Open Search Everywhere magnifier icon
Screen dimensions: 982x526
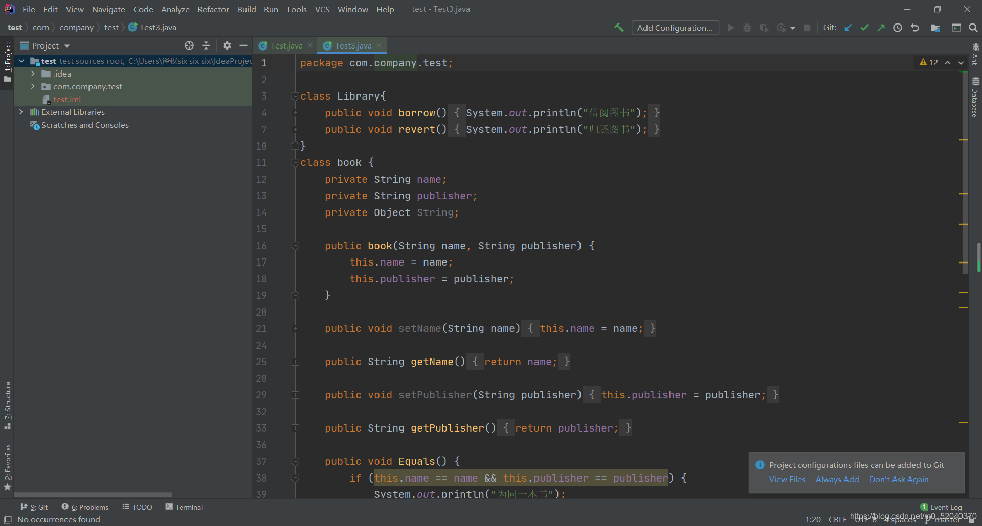pos(973,28)
